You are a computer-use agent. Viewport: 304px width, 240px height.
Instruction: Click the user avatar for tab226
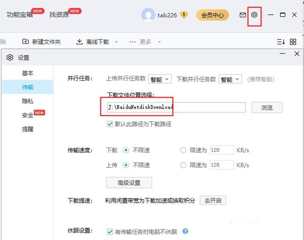[x=148, y=15]
